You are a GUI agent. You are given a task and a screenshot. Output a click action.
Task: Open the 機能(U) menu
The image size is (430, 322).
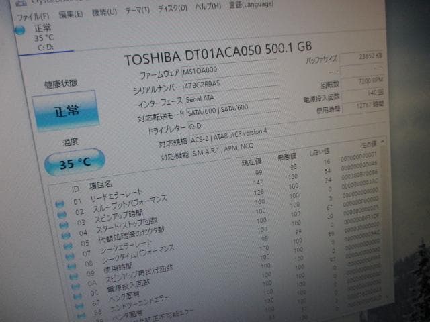click(x=104, y=12)
